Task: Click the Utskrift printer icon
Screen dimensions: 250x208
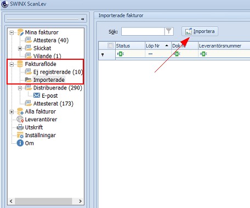Action: pos(20,127)
